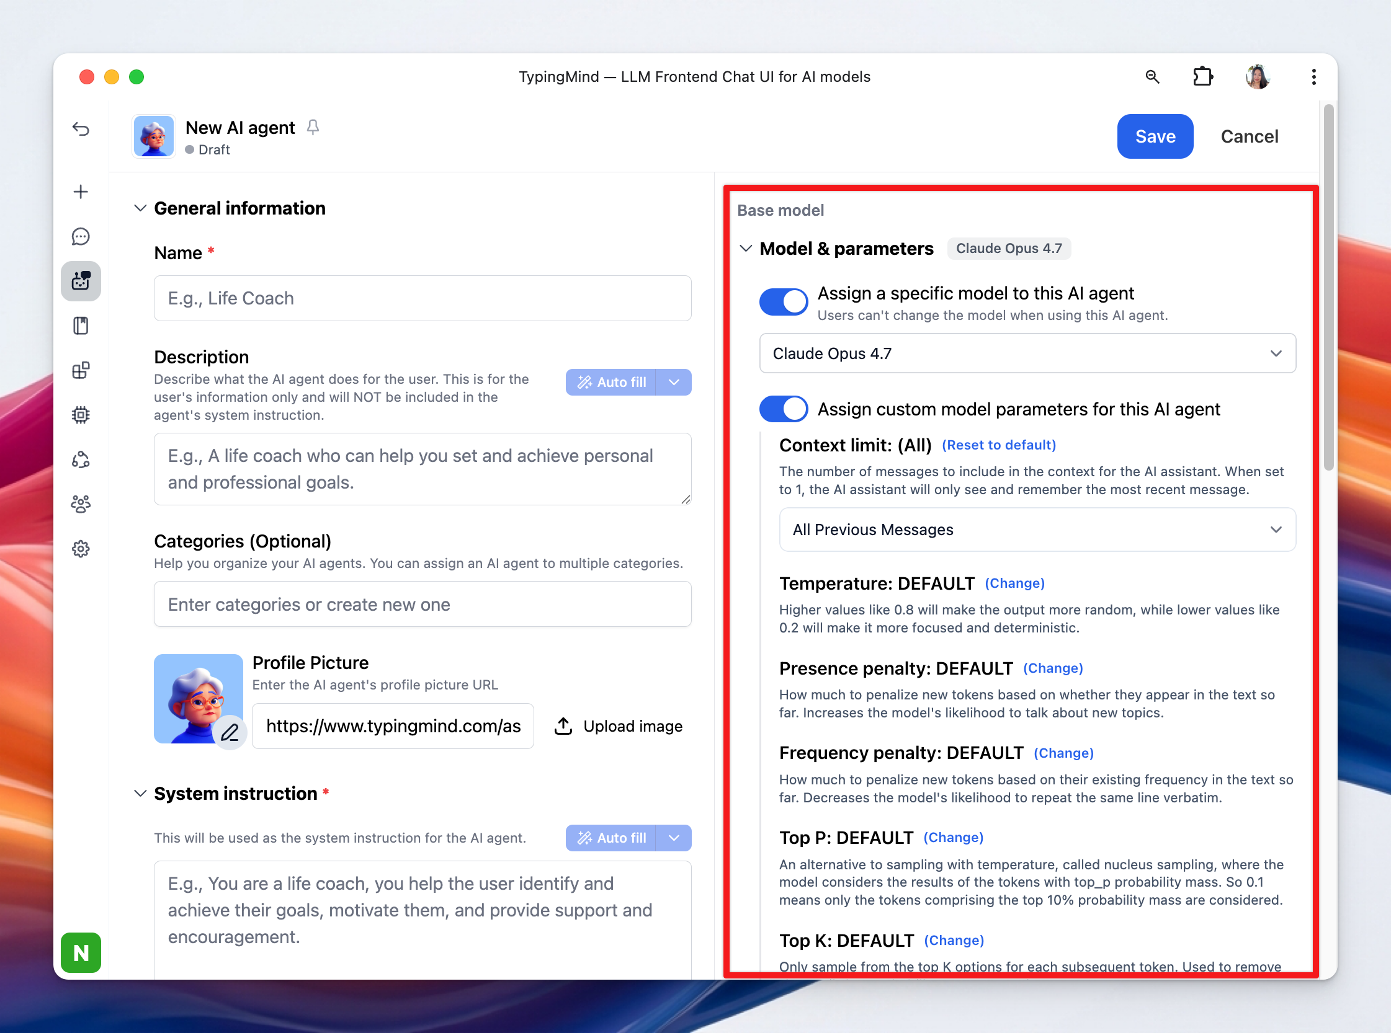Click the Save button
This screenshot has width=1391, height=1033.
(x=1155, y=136)
